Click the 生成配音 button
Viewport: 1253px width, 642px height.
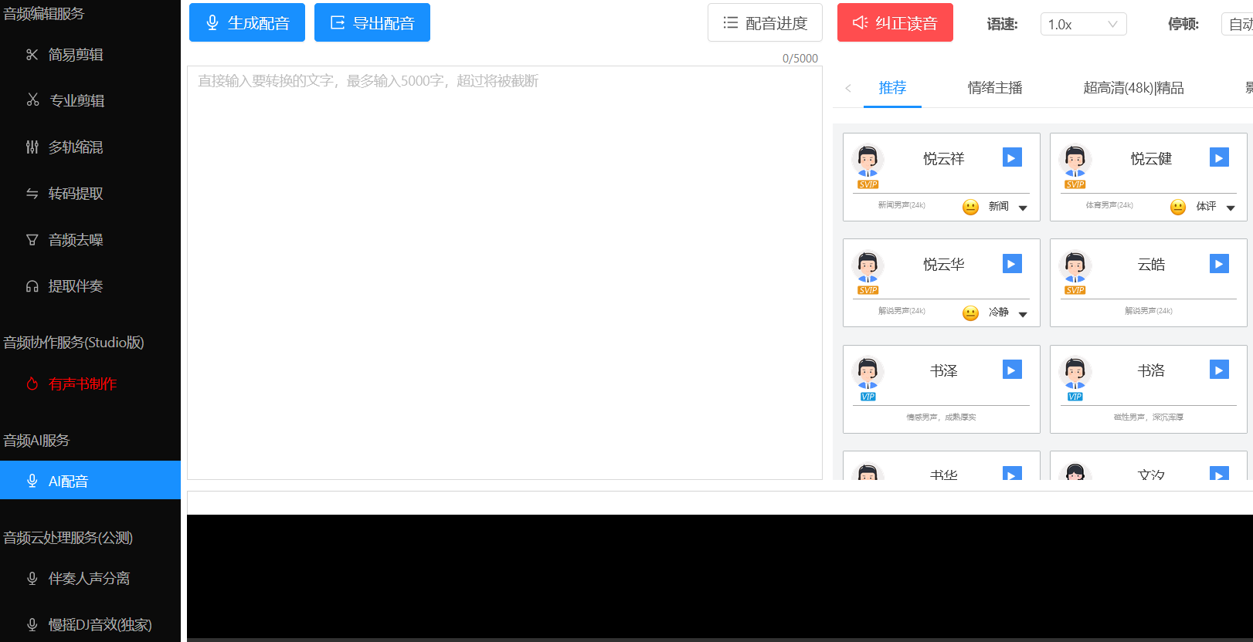pos(247,22)
